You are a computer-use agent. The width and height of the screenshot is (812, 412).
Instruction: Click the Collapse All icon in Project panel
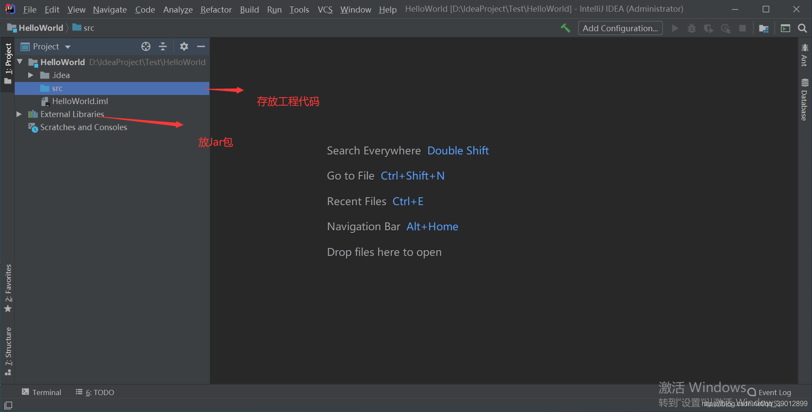point(163,46)
